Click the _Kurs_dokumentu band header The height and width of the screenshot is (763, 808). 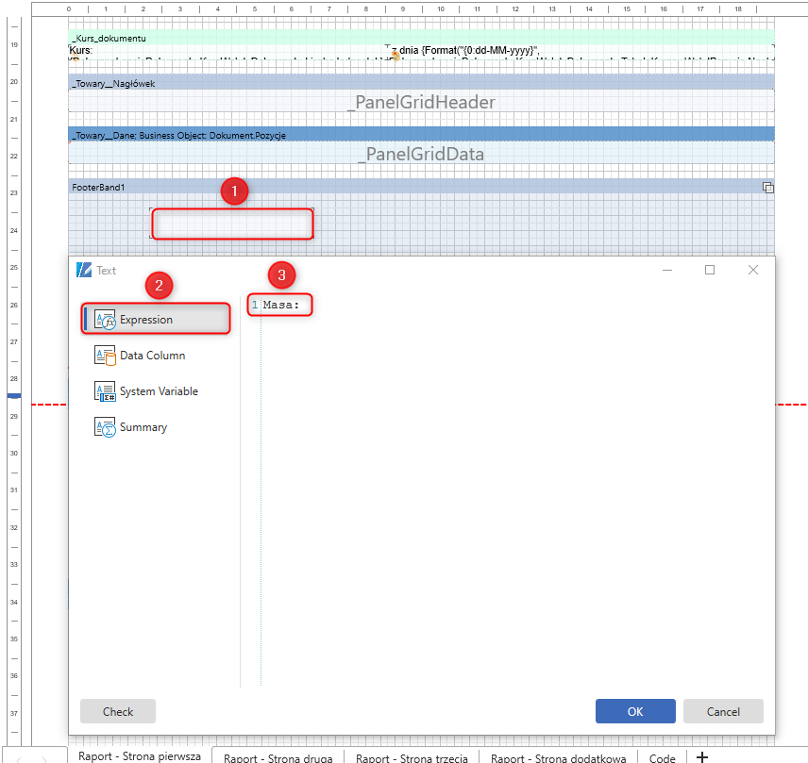pyautogui.click(x=421, y=38)
